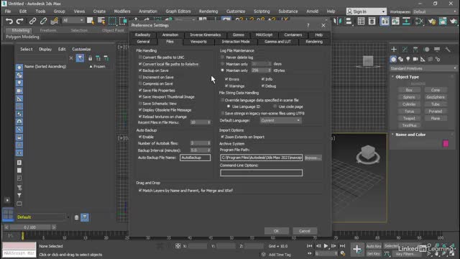Open the selection filter All dropdown
The image size is (460, 259).
[73, 20]
